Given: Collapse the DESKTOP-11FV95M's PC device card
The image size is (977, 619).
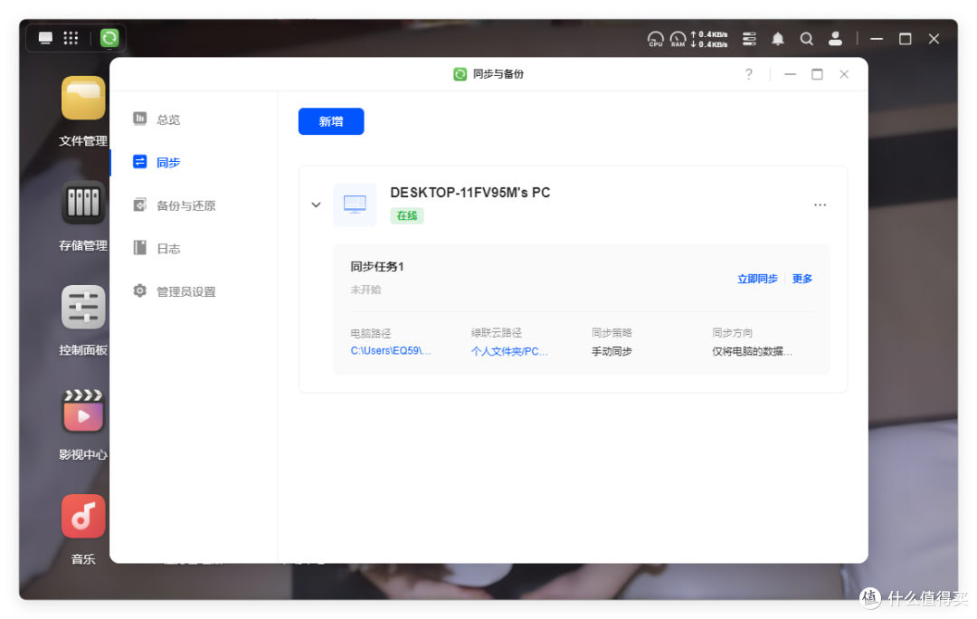Looking at the screenshot, I should point(316,205).
